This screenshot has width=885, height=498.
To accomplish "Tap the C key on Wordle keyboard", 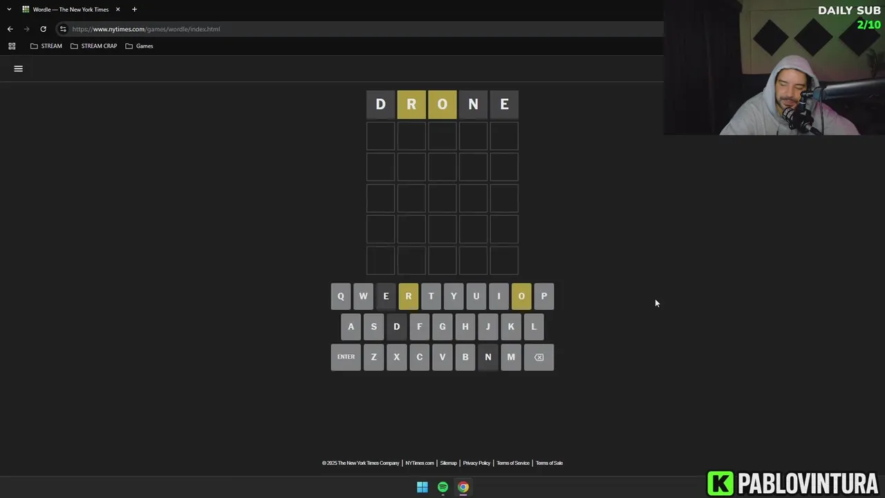I will tap(420, 357).
